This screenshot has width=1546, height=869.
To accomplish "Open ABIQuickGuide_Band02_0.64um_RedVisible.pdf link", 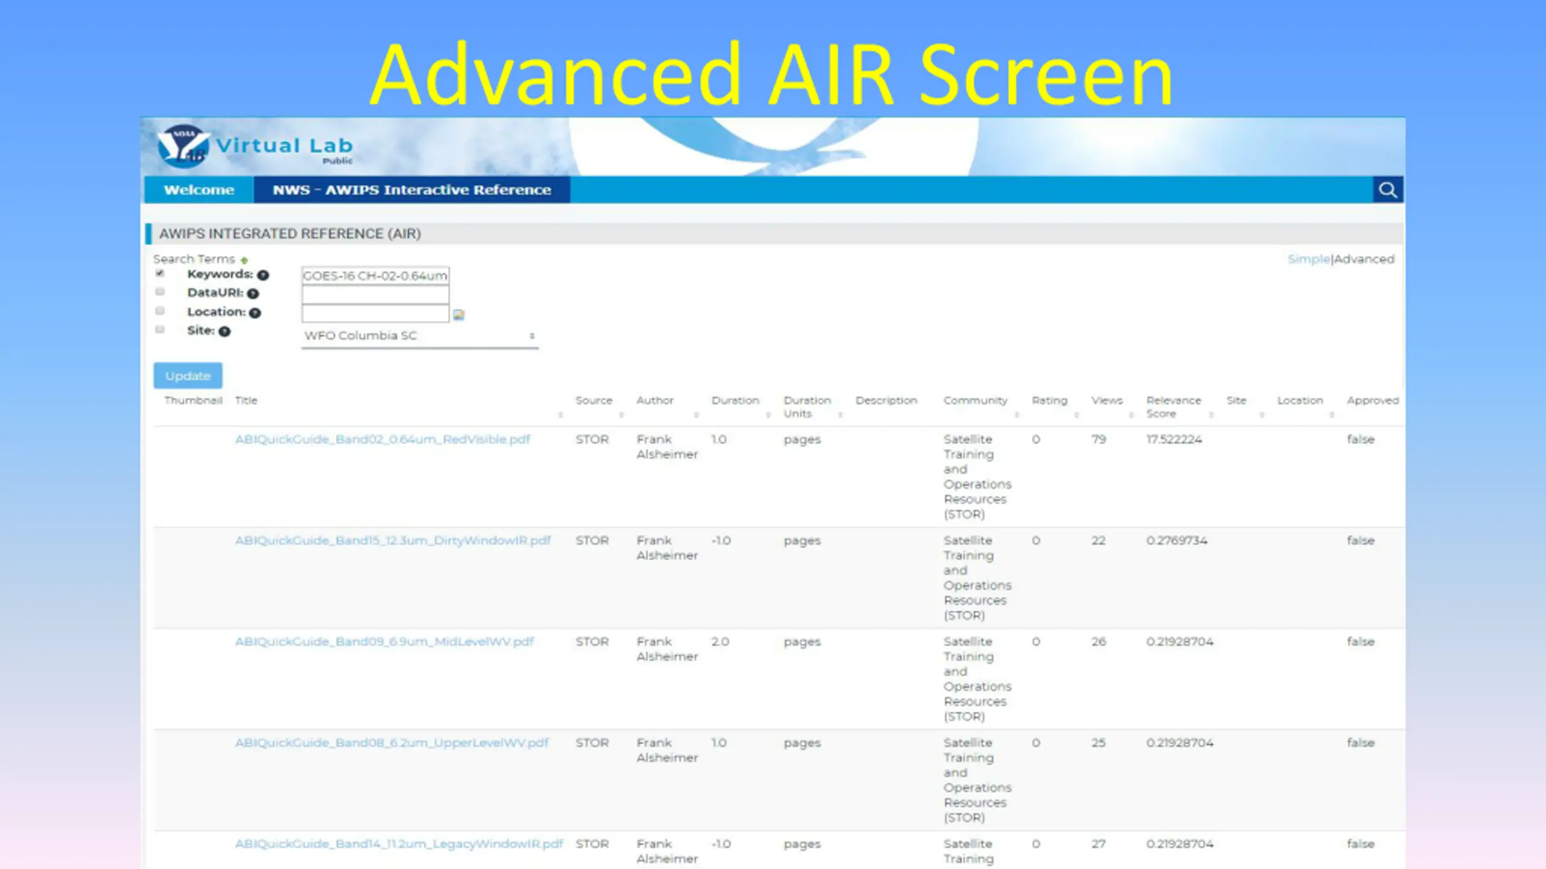I will pos(382,440).
